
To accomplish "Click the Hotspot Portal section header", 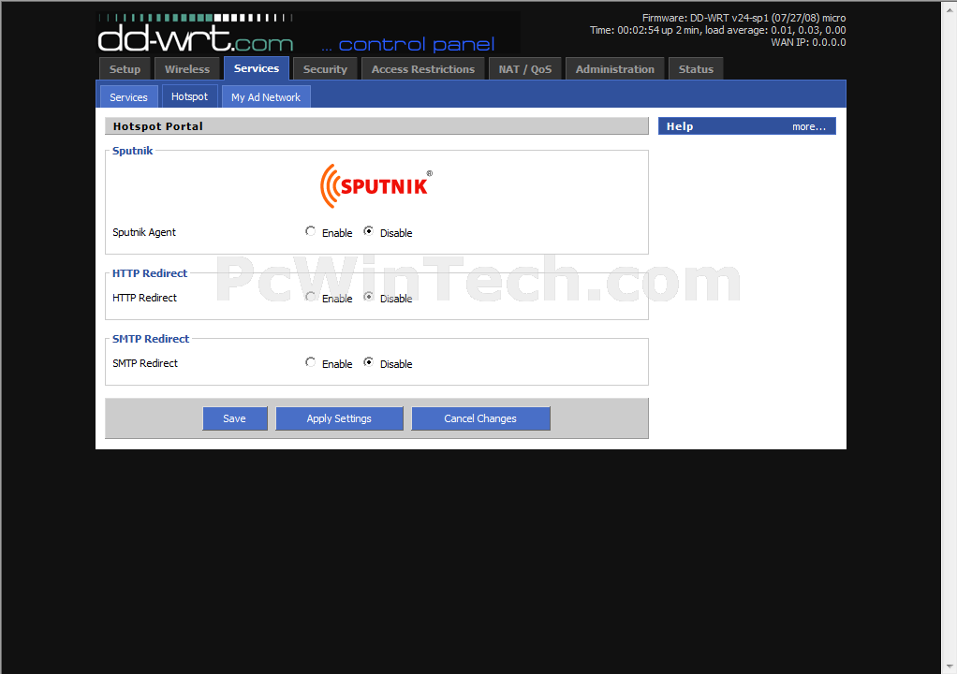I will point(376,126).
